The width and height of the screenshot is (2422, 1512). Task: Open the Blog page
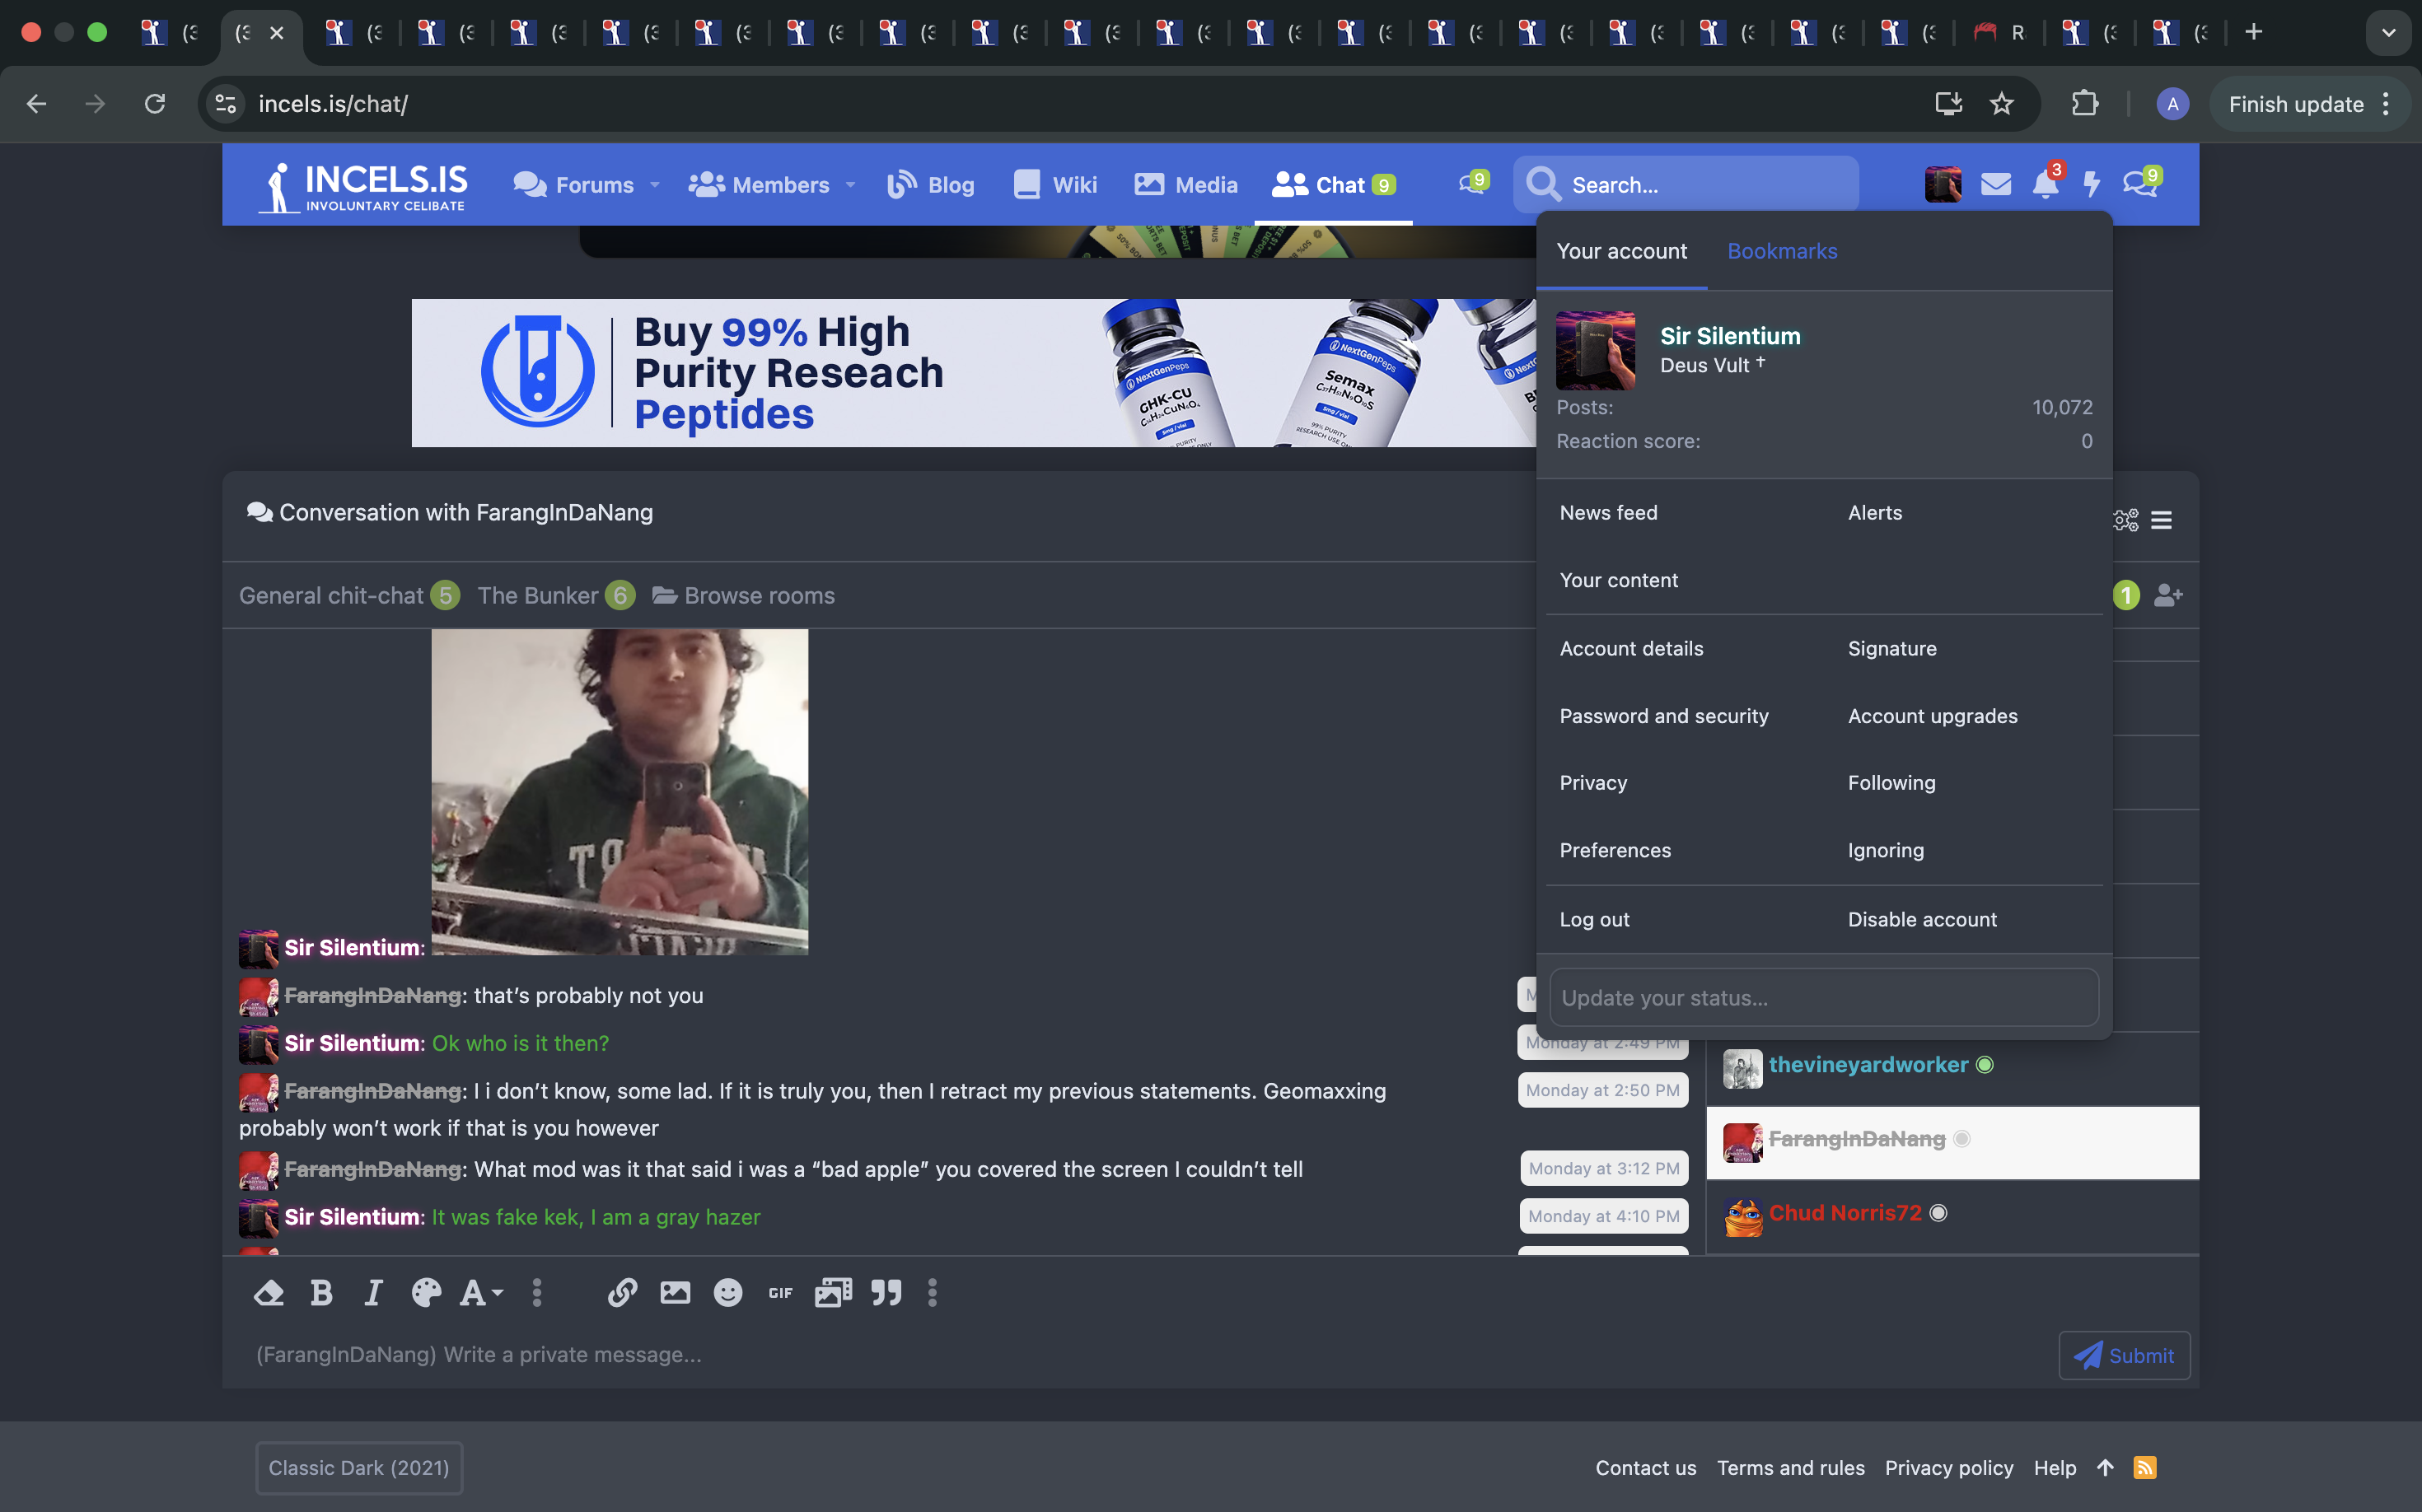click(930, 185)
